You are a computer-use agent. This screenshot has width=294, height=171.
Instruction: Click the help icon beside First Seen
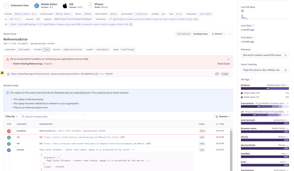254,37
